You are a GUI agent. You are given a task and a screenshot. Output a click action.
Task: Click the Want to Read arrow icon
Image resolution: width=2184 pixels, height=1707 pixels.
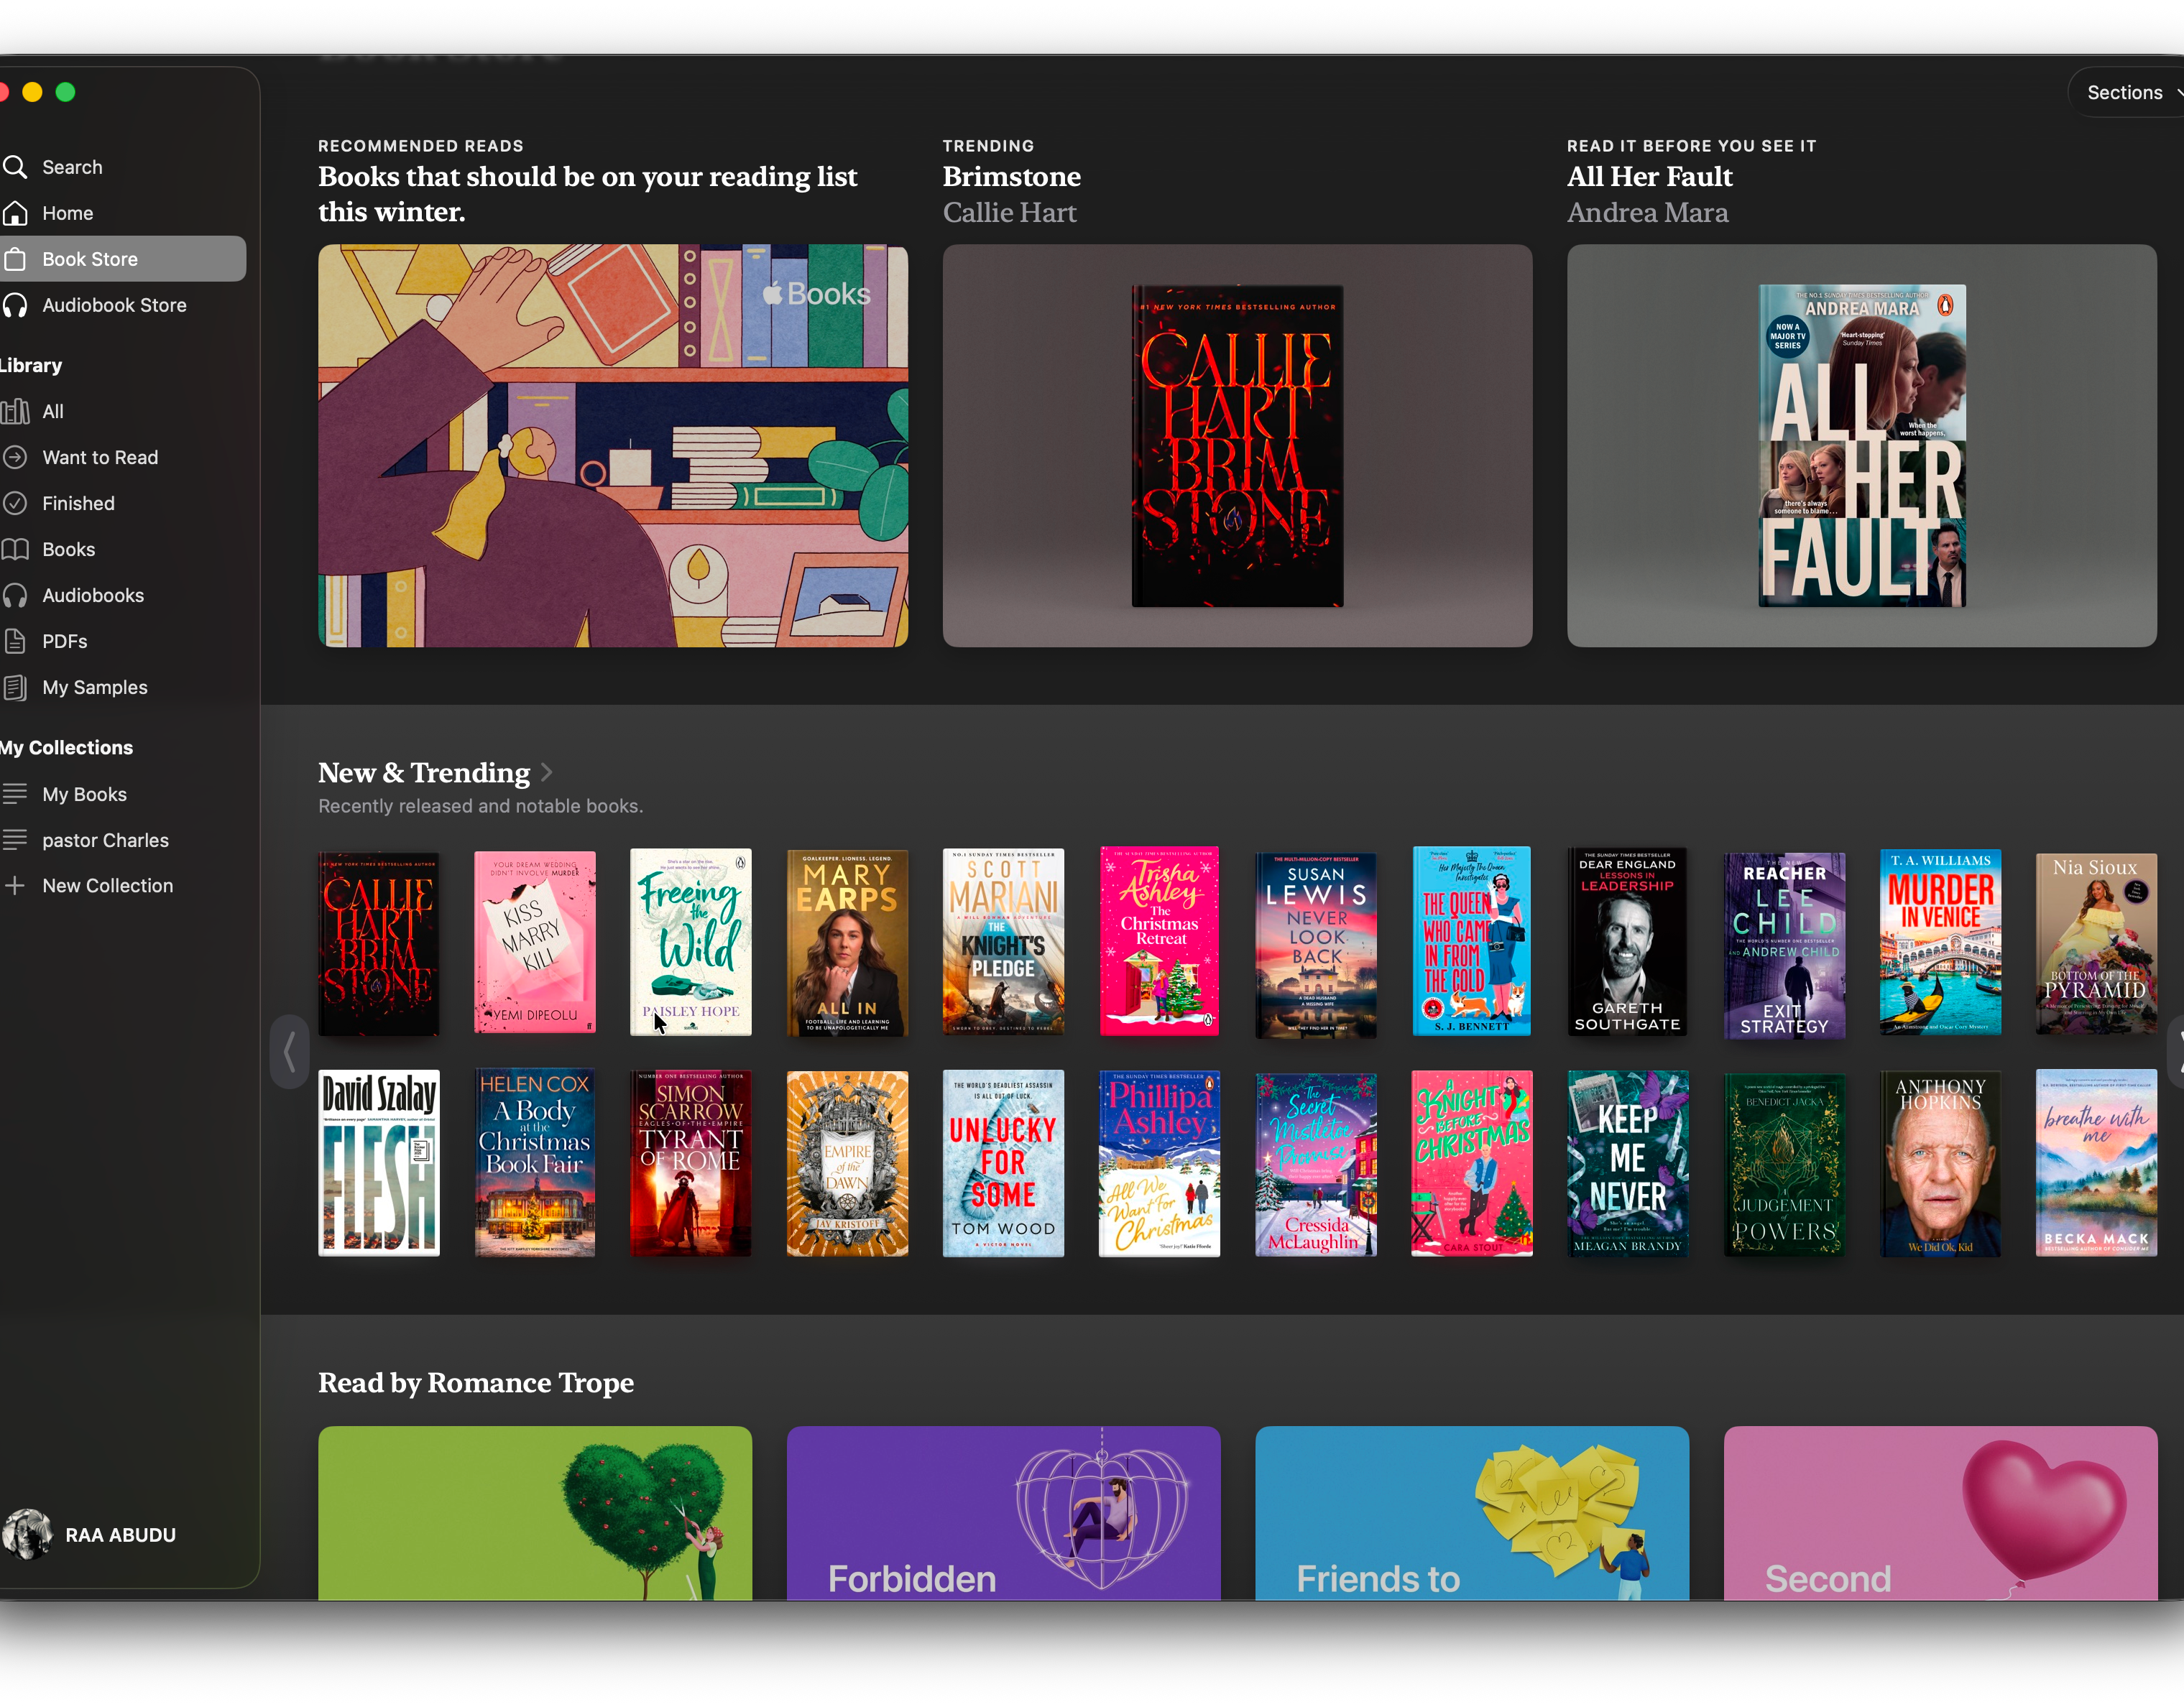coord(15,458)
